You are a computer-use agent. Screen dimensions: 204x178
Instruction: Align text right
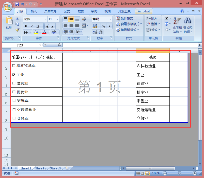pyautogui.click(x=77, y=26)
